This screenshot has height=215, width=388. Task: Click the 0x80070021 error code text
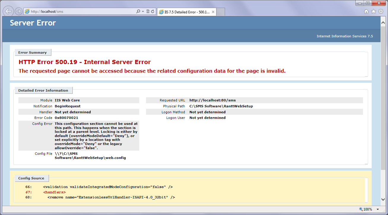pyautogui.click(x=66, y=118)
